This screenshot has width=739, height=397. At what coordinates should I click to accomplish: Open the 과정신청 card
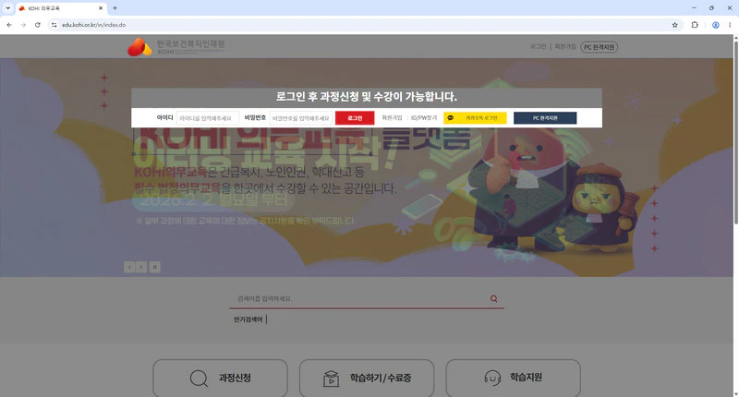220,379
